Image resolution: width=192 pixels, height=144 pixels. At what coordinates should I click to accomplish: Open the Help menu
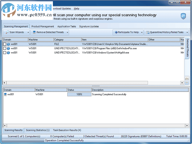click(77, 9)
